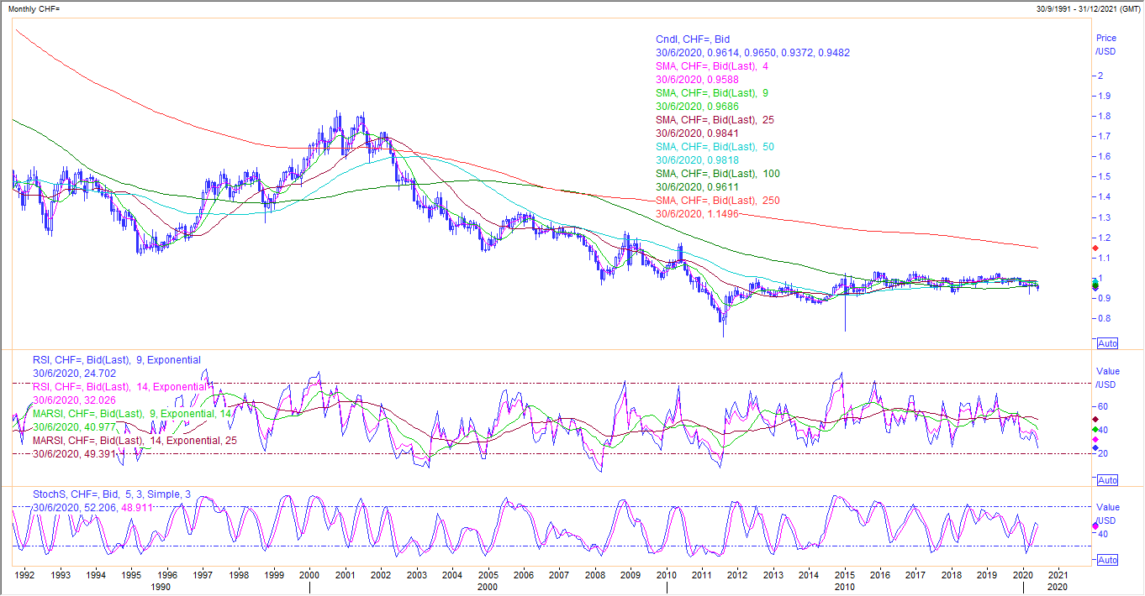Select the SMA 25 legend label
This screenshot has height=596, width=1145.
(715, 120)
